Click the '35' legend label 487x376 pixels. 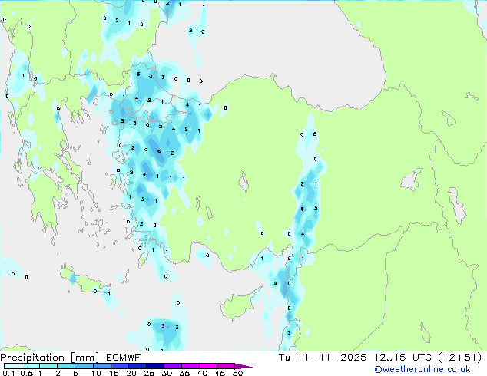click(x=184, y=373)
